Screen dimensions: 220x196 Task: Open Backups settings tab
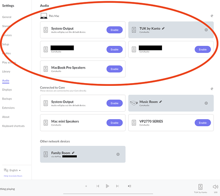(7, 99)
